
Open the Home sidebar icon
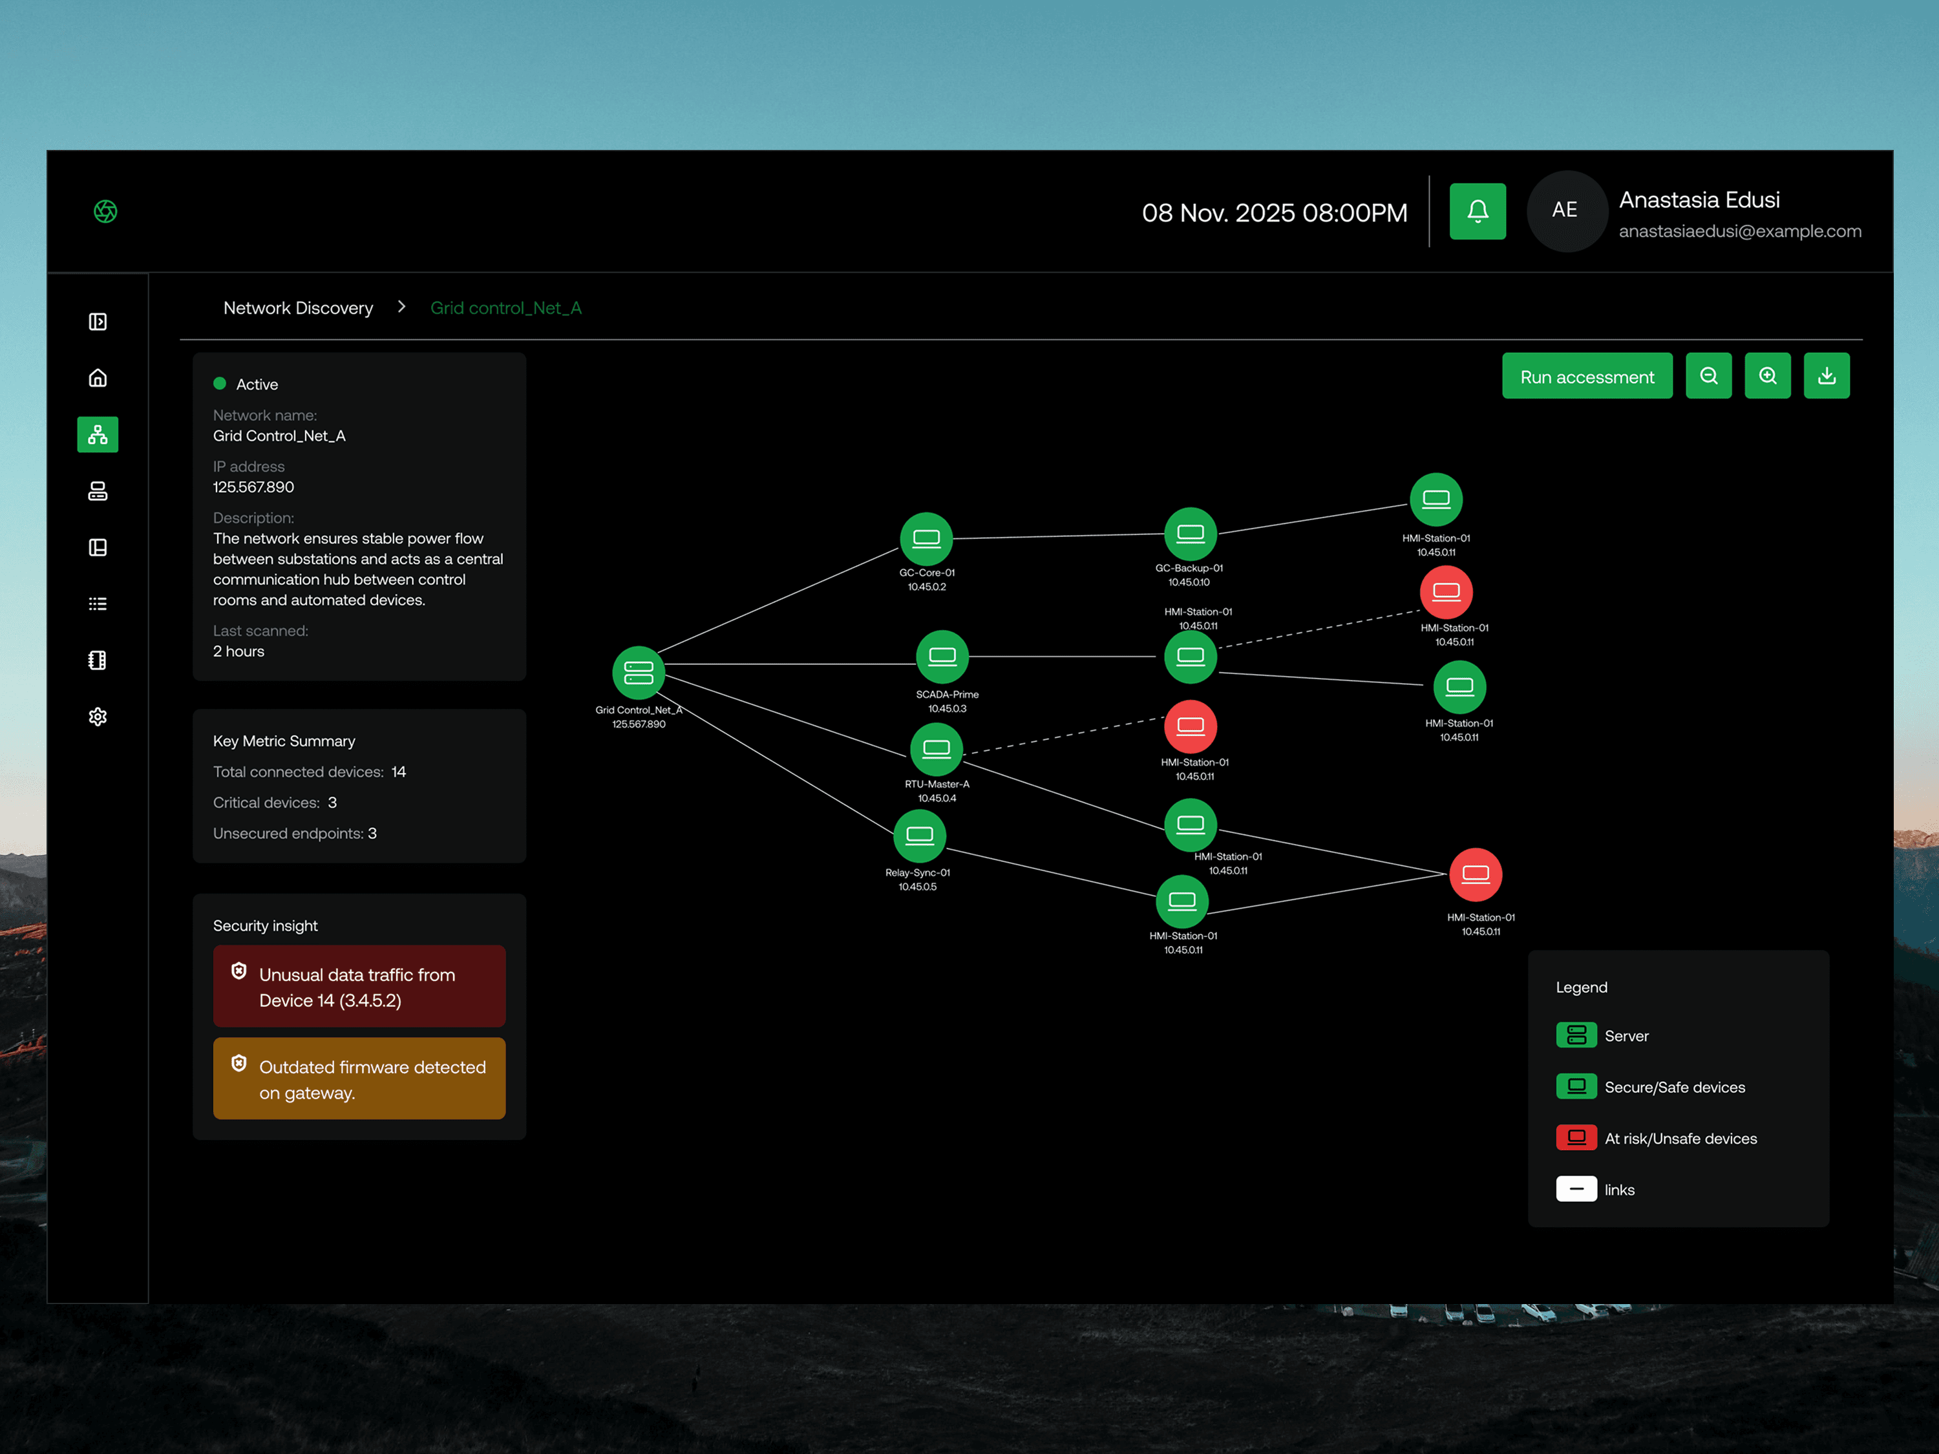pyautogui.click(x=98, y=378)
